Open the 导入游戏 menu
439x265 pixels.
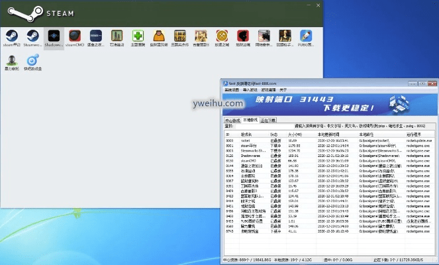tap(249, 89)
